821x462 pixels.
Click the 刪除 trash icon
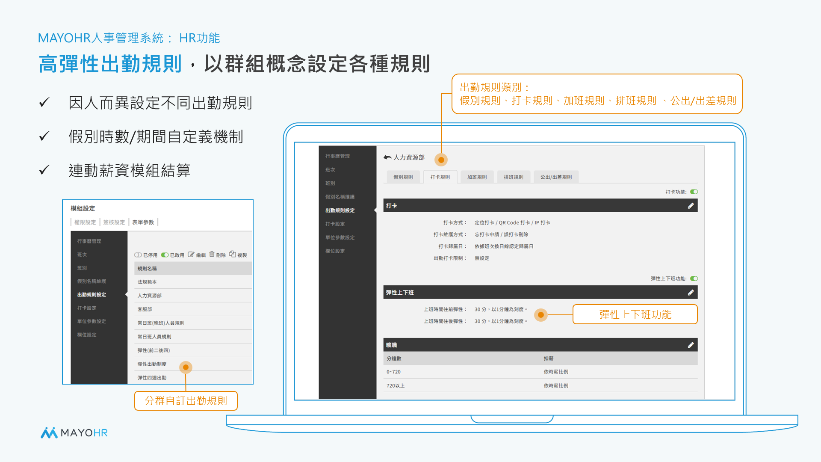pos(212,254)
